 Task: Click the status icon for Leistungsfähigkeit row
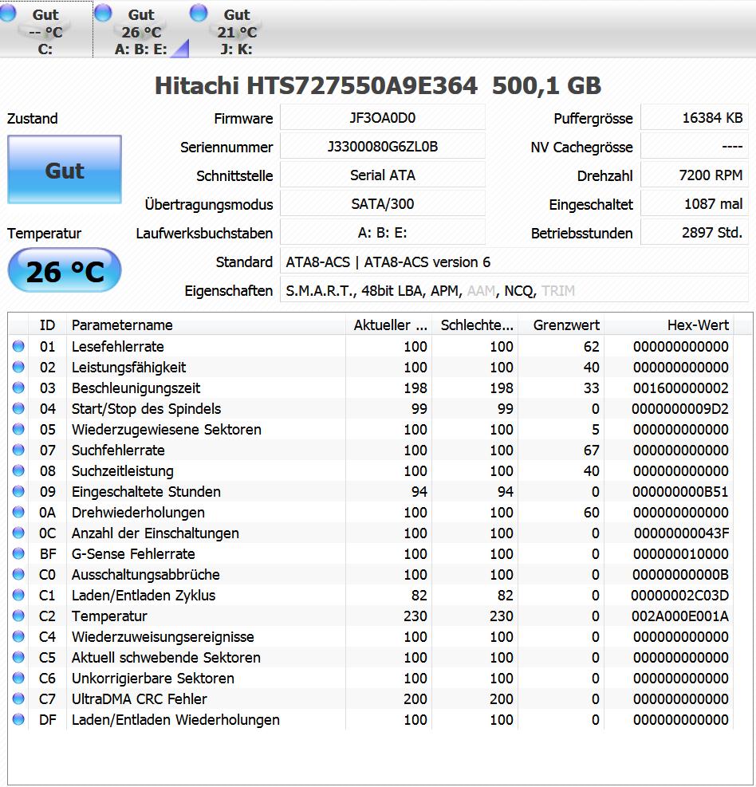point(18,367)
